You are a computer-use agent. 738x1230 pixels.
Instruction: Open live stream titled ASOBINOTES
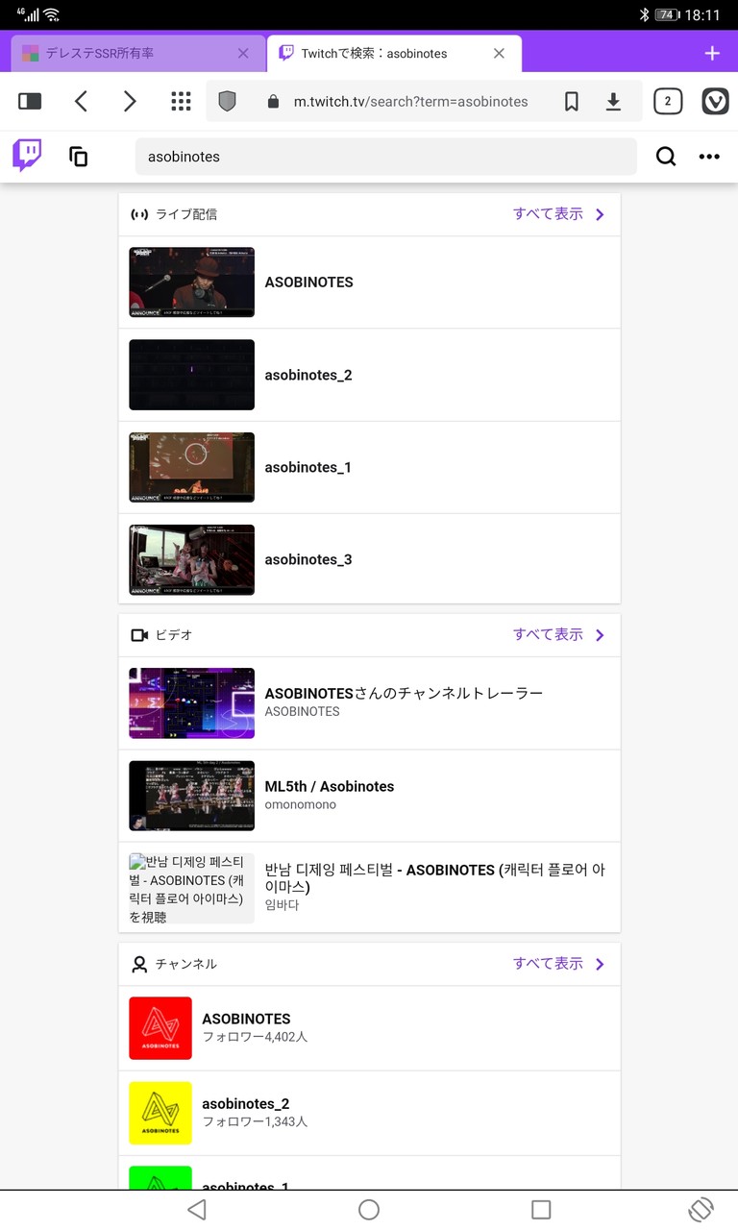click(309, 283)
